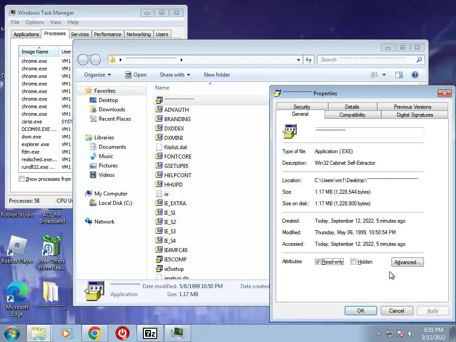Open recent pages dropdown arrow

click(x=104, y=60)
